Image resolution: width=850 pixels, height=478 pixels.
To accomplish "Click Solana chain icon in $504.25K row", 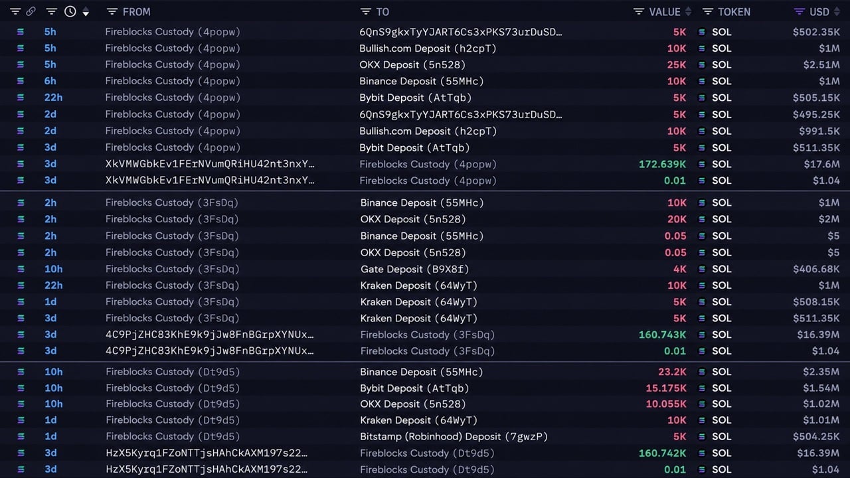I will pos(20,436).
